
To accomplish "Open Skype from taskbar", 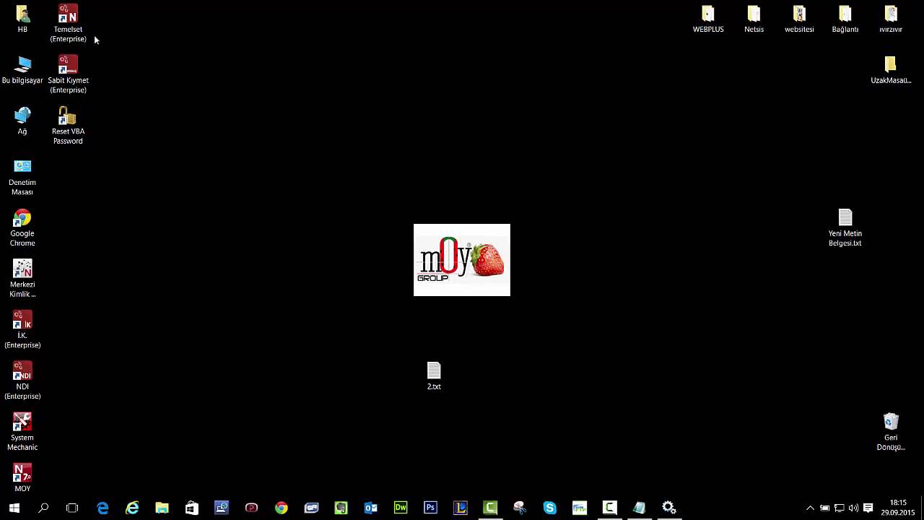I will tap(550, 508).
